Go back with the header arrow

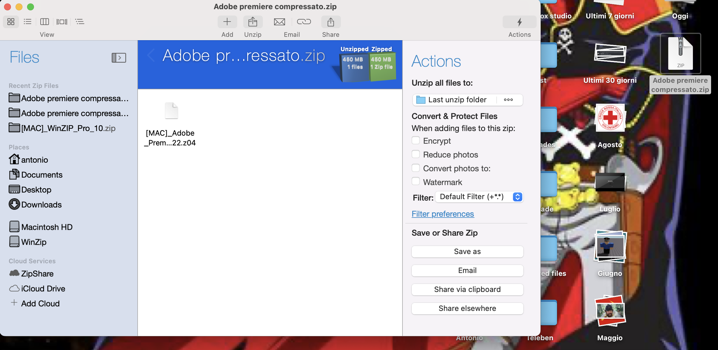[151, 55]
